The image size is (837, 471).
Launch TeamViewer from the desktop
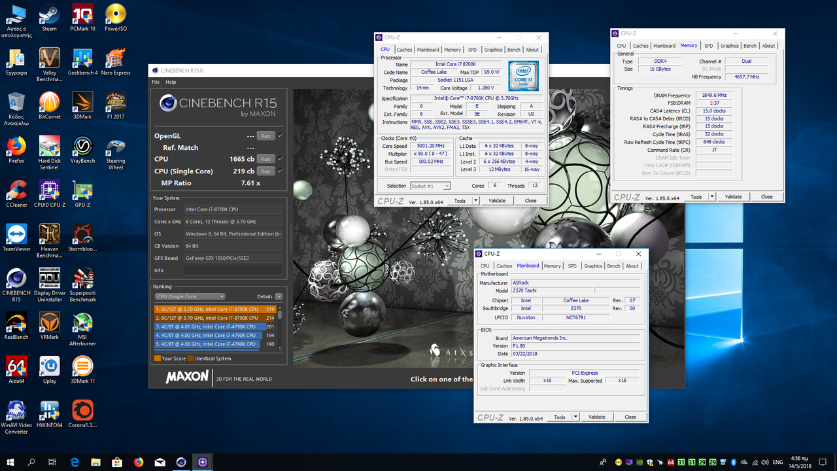pos(16,237)
